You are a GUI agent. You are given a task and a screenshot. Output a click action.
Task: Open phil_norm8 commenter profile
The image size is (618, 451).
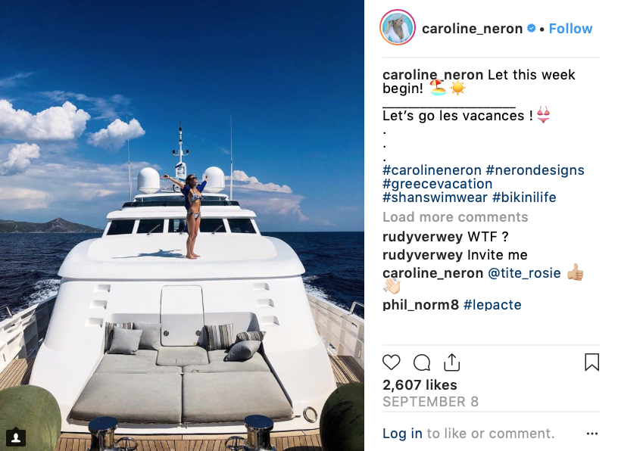pos(420,305)
